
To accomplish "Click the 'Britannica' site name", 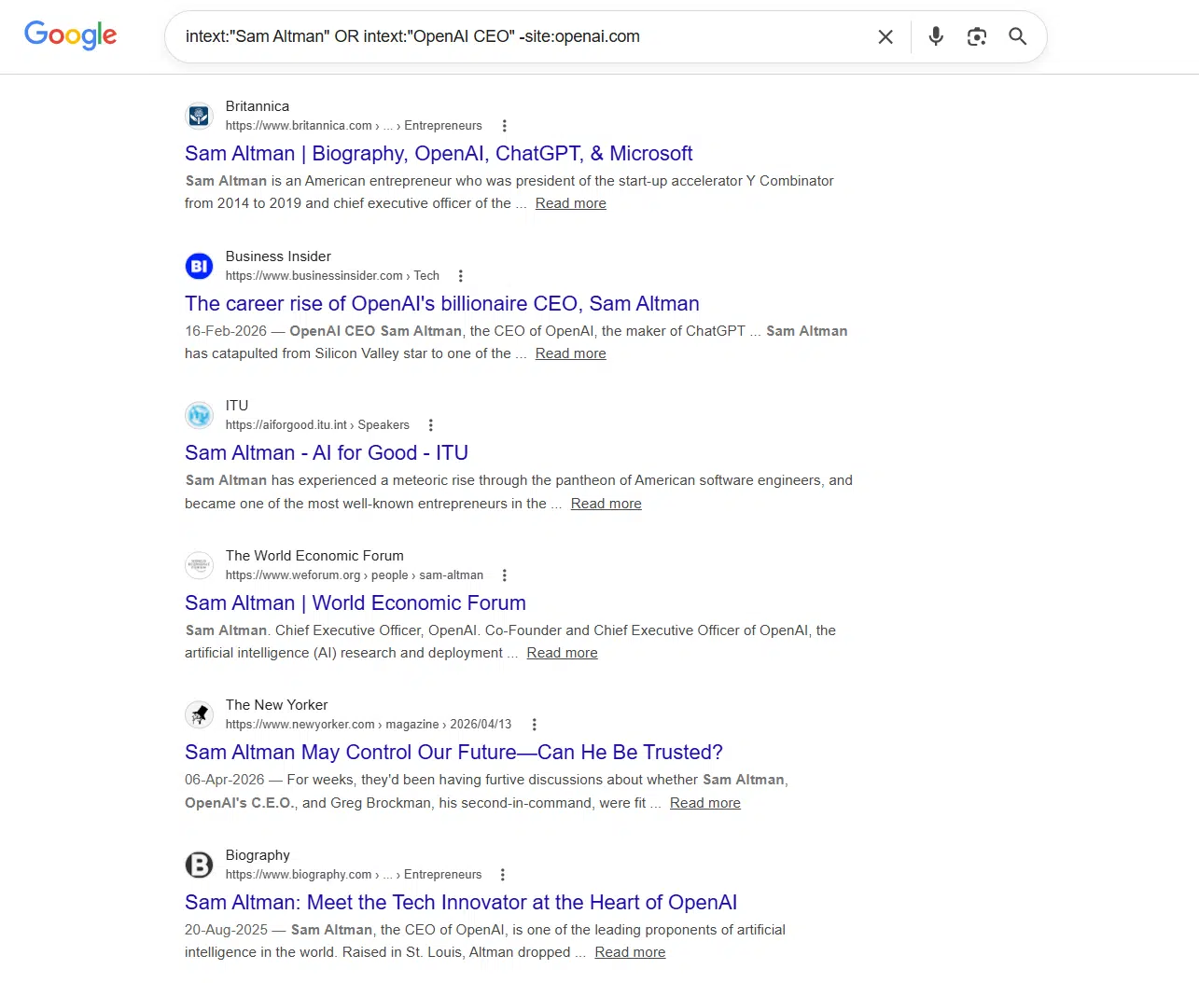I will point(258,106).
